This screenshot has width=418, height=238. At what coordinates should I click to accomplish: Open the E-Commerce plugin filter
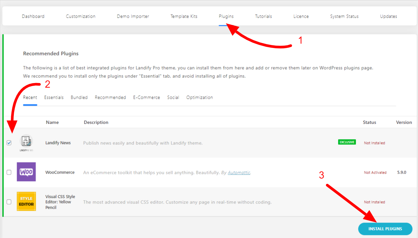147,97
